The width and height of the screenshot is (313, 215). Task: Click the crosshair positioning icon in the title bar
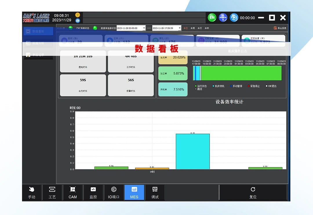(x=223, y=18)
